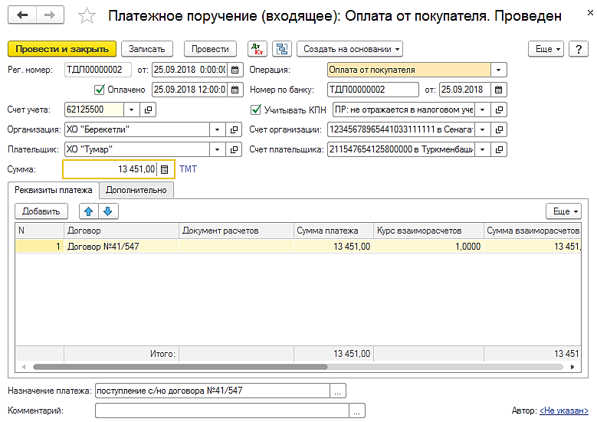Show Дт/Кт accounting entries icon
Screen dimensions: 597x422
[257, 49]
